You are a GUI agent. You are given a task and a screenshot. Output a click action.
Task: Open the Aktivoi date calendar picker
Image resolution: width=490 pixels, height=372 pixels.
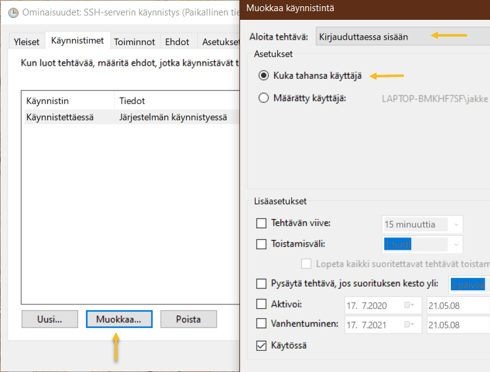click(x=409, y=305)
